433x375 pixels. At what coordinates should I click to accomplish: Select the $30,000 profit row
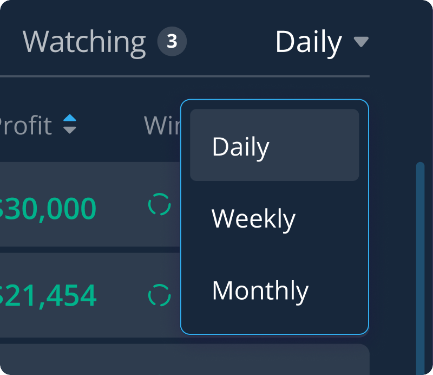pos(90,204)
